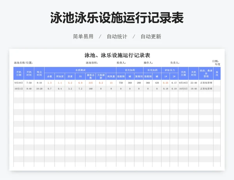This screenshot has width=234, height=180.
Task: Click the large title 泳池泳乐设施运行记录表
Action: 117,18
